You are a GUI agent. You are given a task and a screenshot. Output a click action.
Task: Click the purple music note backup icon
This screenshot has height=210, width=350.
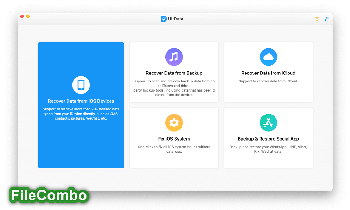pyautogui.click(x=174, y=57)
